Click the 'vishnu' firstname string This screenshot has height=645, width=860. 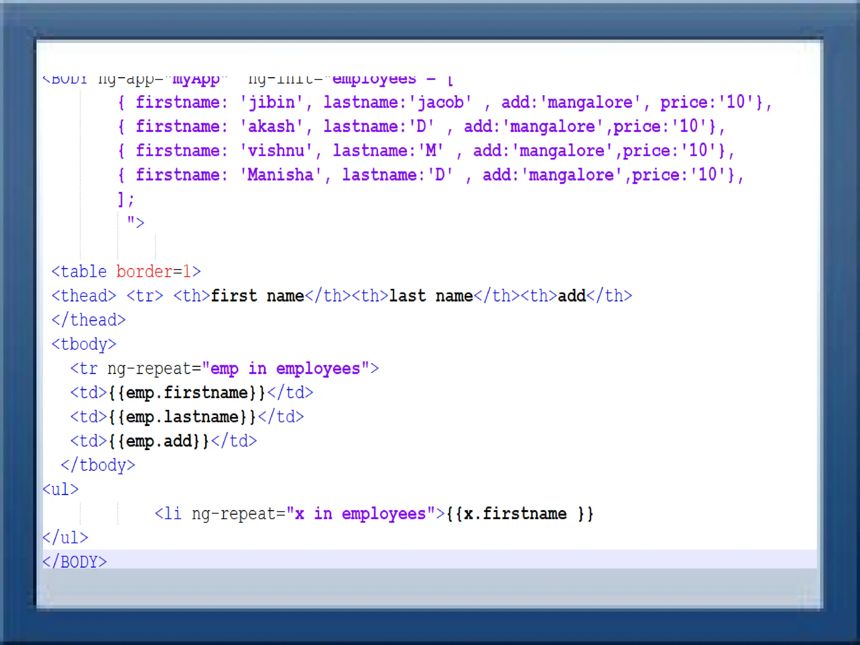point(276,151)
